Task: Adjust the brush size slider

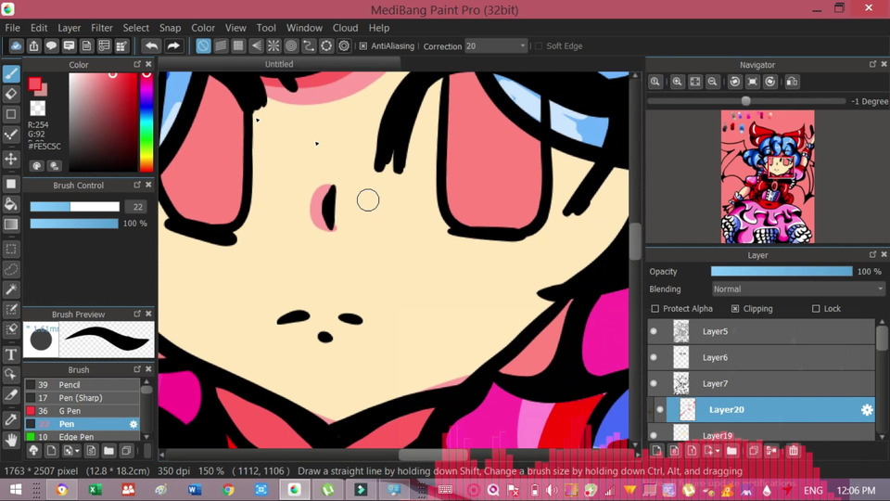Action: 75,207
